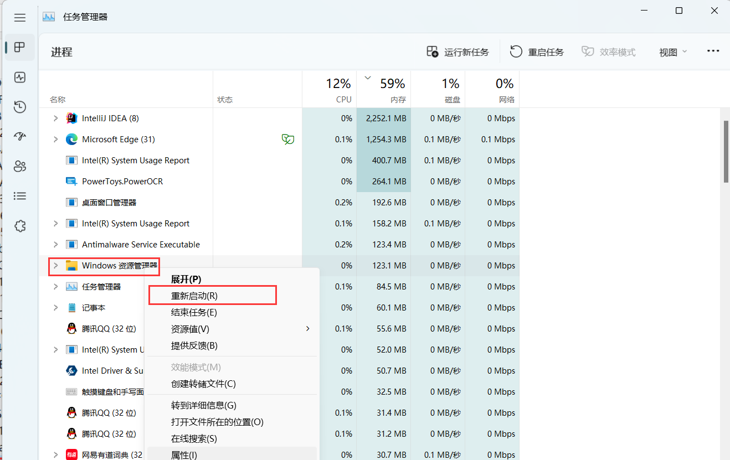Select the Processes page icon in sidebar
Screen dimensions: 730x460
20,48
